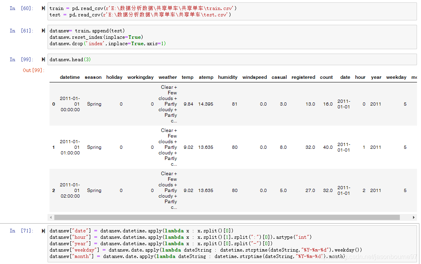
Task: Run cell In [99] via run icon
Action: (43, 60)
